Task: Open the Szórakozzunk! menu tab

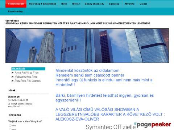Action: 16,4
